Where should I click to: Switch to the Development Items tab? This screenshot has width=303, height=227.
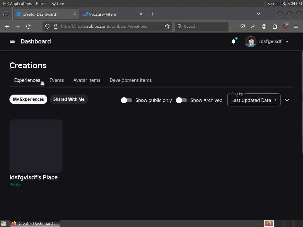coord(130,80)
